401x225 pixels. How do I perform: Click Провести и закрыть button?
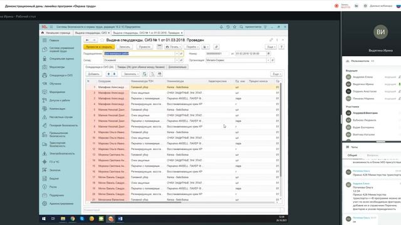pyautogui.click(x=99, y=47)
